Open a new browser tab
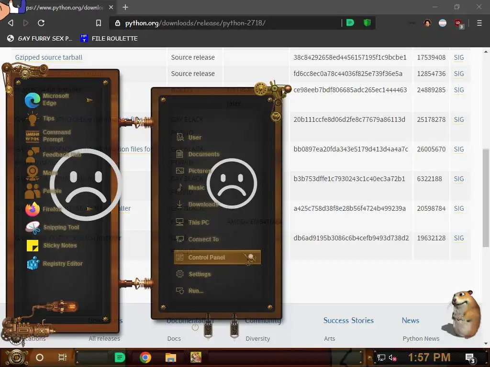Image resolution: width=490 pixels, height=367 pixels. [125, 7]
